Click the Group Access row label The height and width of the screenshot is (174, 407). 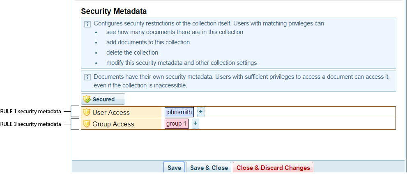(x=113, y=124)
